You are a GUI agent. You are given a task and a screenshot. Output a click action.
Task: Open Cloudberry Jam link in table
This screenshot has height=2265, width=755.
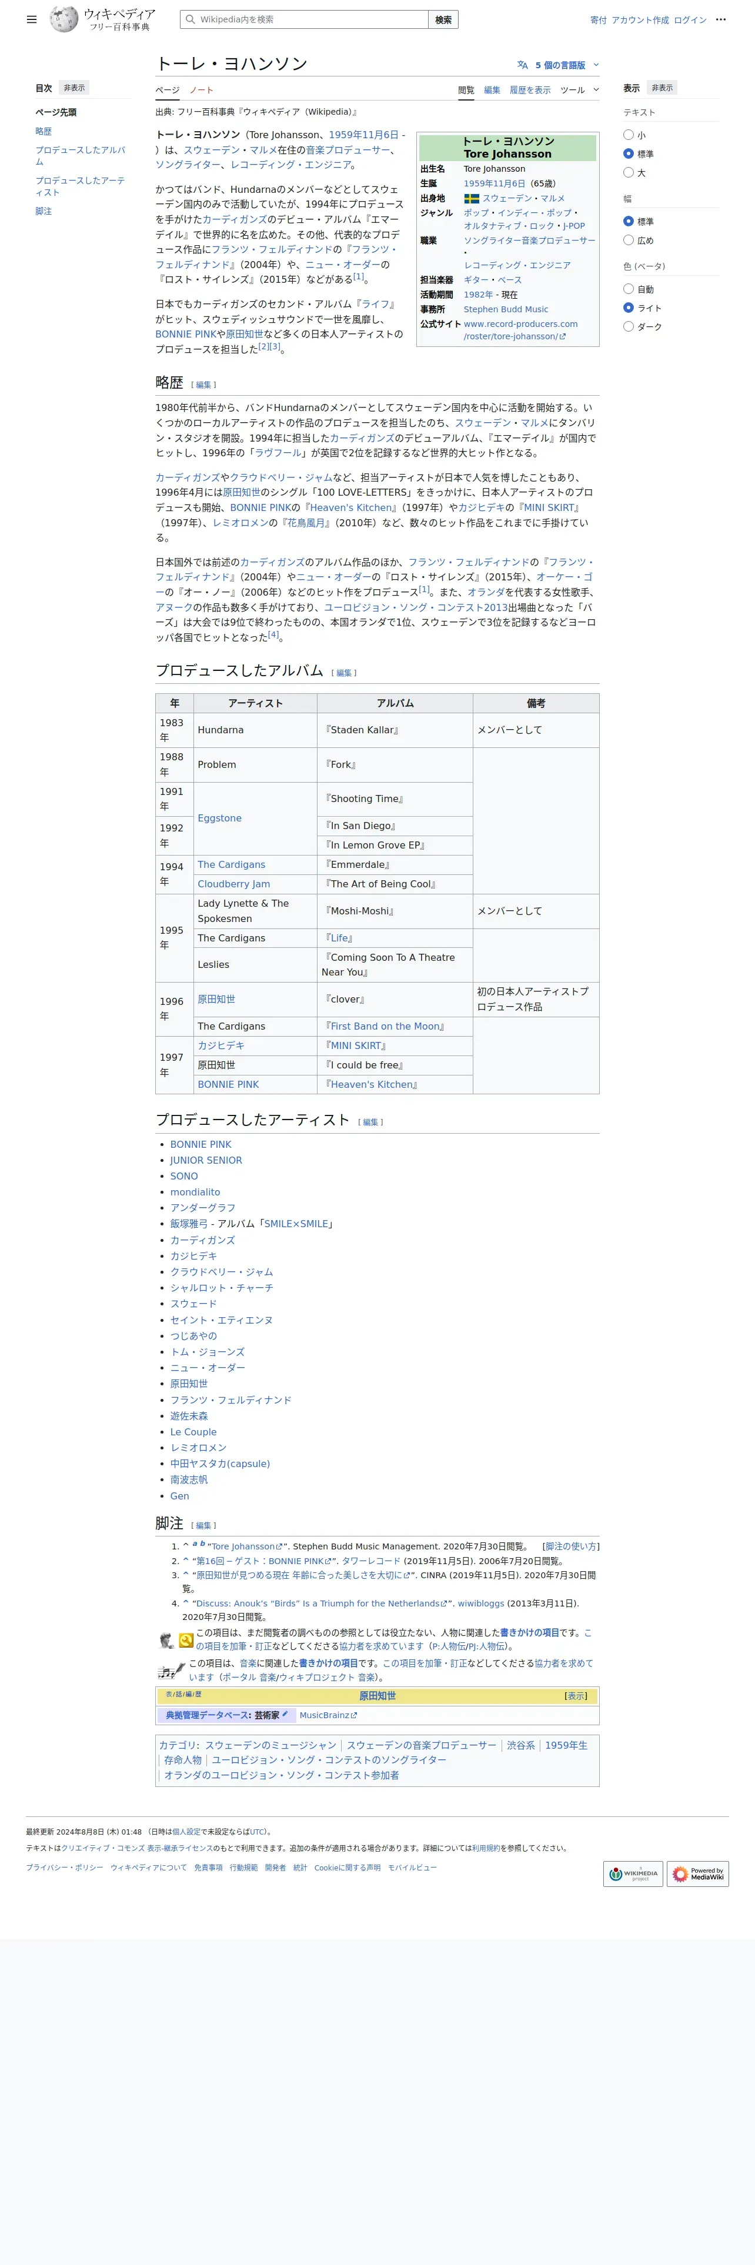[234, 884]
